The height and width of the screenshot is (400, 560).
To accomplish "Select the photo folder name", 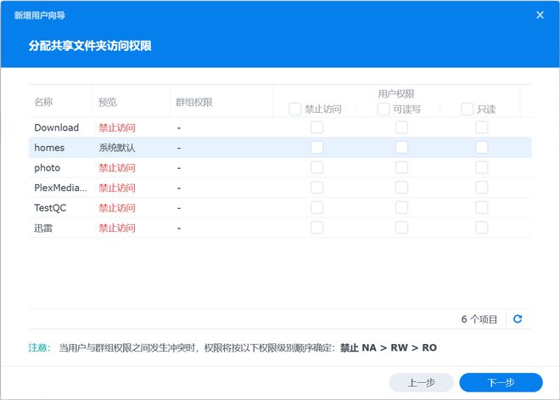I will (48, 167).
